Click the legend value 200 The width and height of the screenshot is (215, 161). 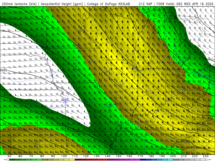[173, 156]
